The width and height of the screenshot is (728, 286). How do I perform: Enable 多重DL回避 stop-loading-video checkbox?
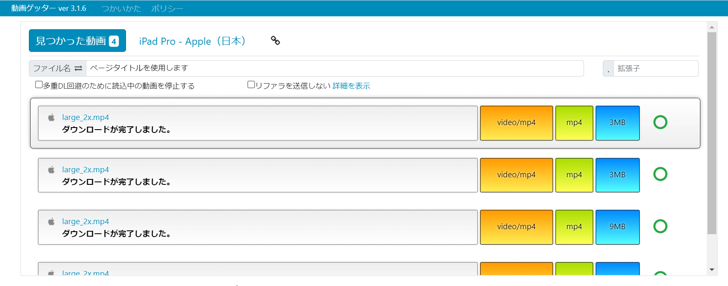[x=39, y=84]
